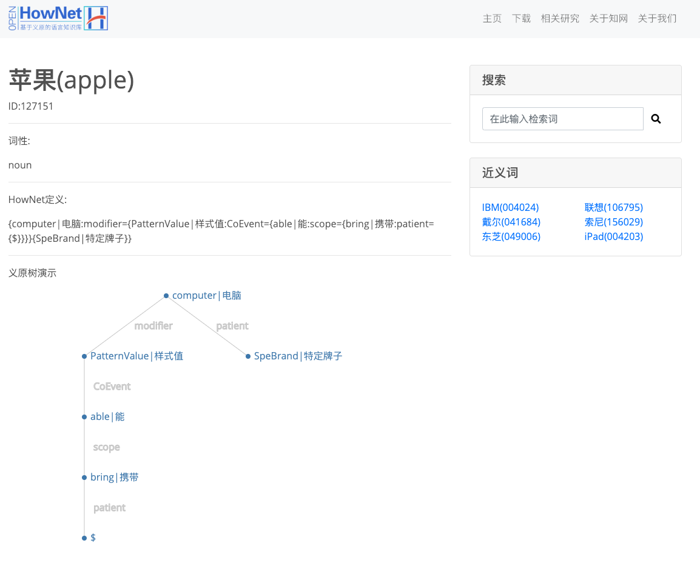Click the scope edge label

click(106, 447)
